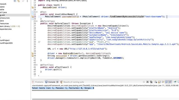The image size is (179, 100).
Task: Click the @Test annotation on line 21
Action: [x=43, y=12]
